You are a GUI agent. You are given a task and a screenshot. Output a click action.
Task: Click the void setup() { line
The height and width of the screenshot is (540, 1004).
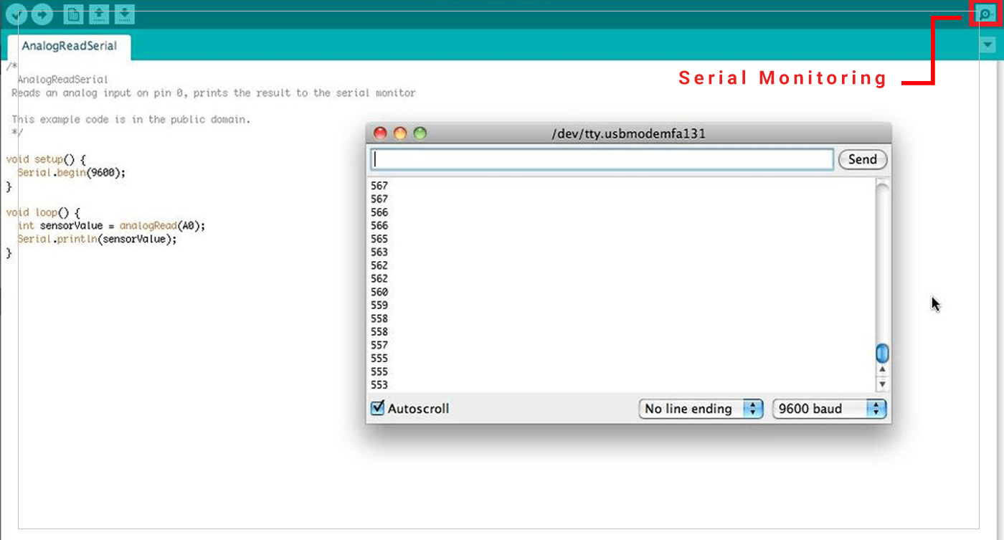pos(46,159)
